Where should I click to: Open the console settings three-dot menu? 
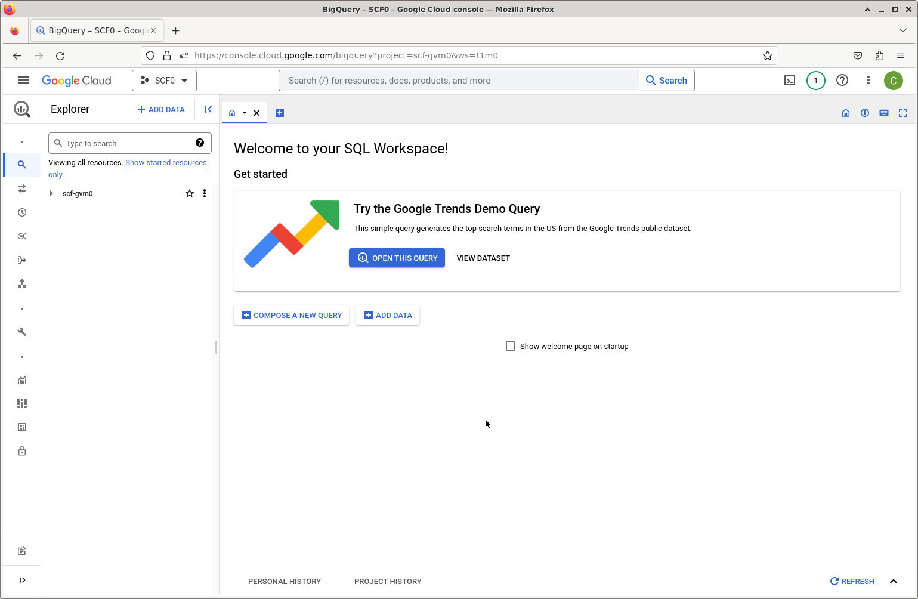point(868,80)
